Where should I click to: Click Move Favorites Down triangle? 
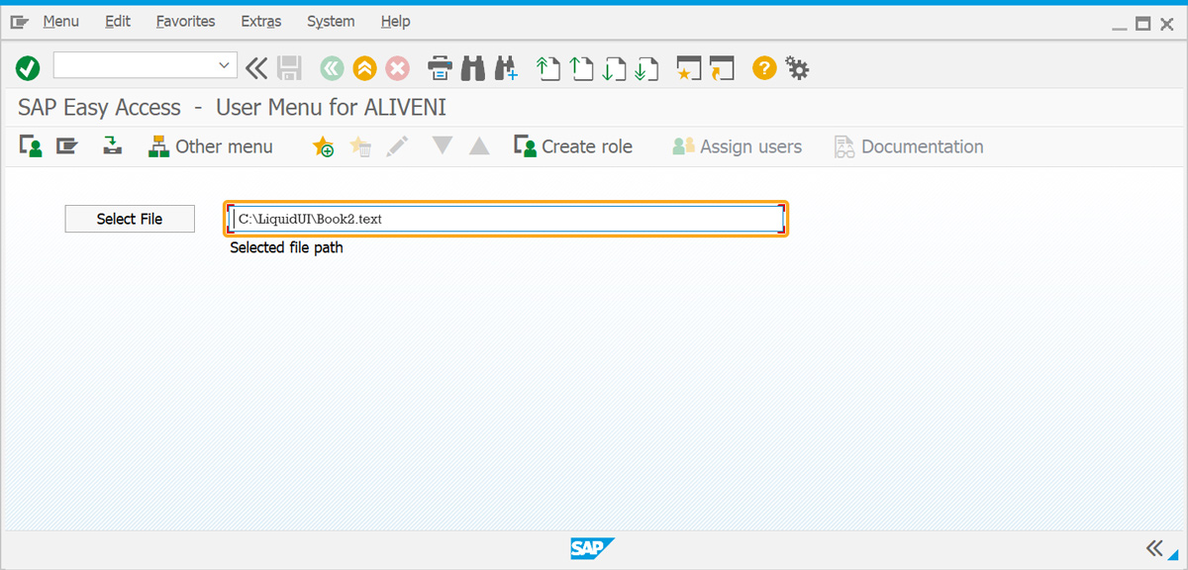443,145
